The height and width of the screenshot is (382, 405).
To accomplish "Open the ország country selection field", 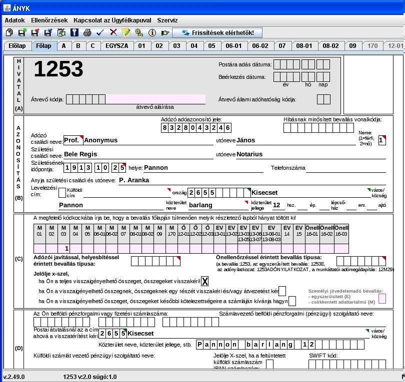I will 127,193.
